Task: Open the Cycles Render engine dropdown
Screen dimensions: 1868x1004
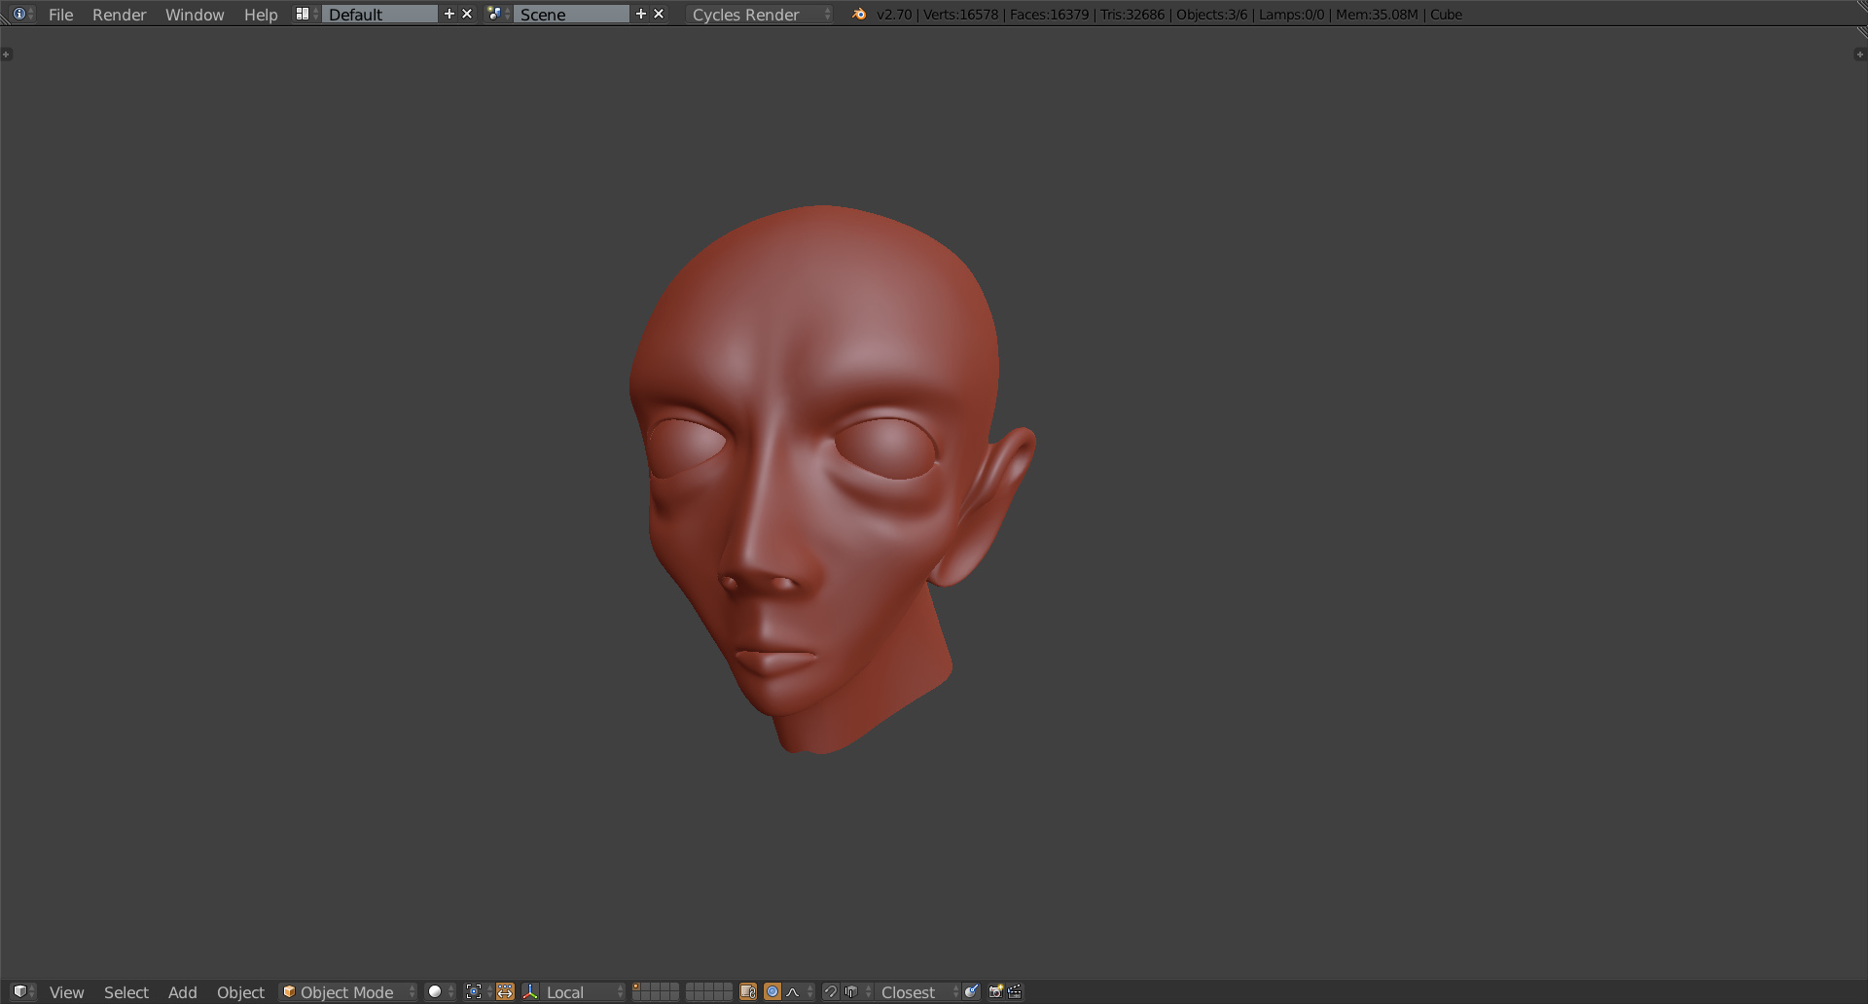Action: pyautogui.click(x=760, y=14)
